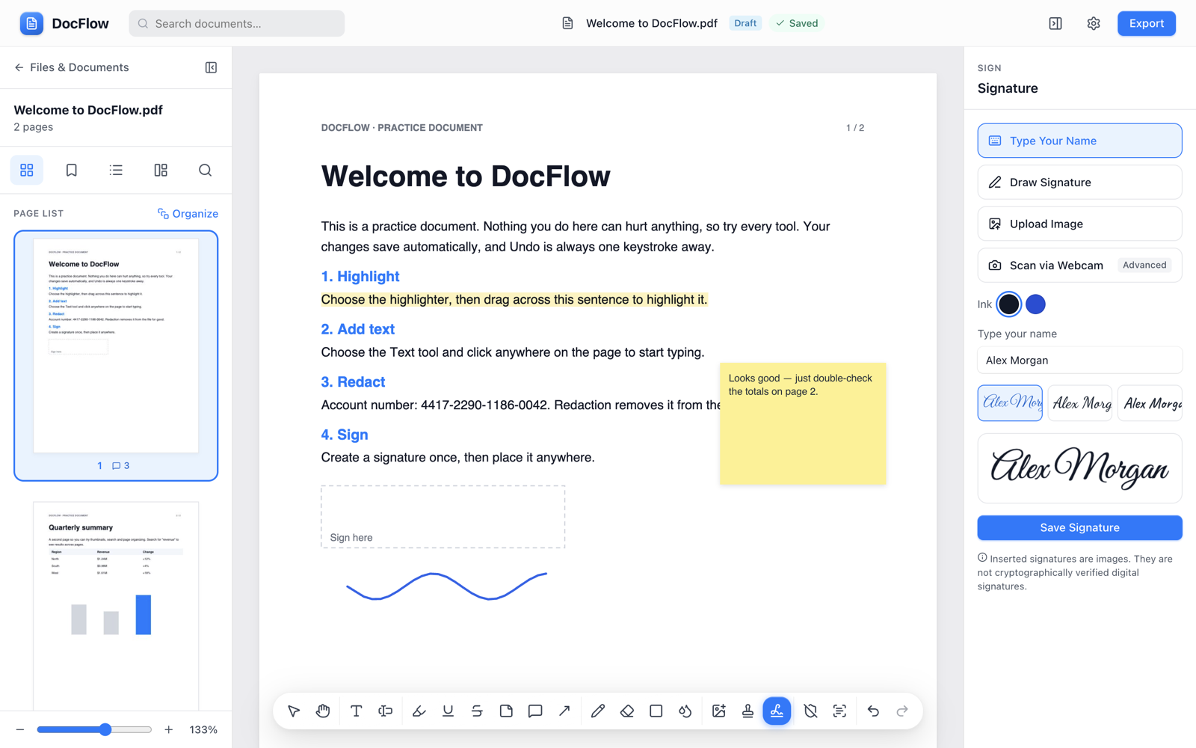Select the insert image tool
1196x748 pixels.
[x=719, y=711]
